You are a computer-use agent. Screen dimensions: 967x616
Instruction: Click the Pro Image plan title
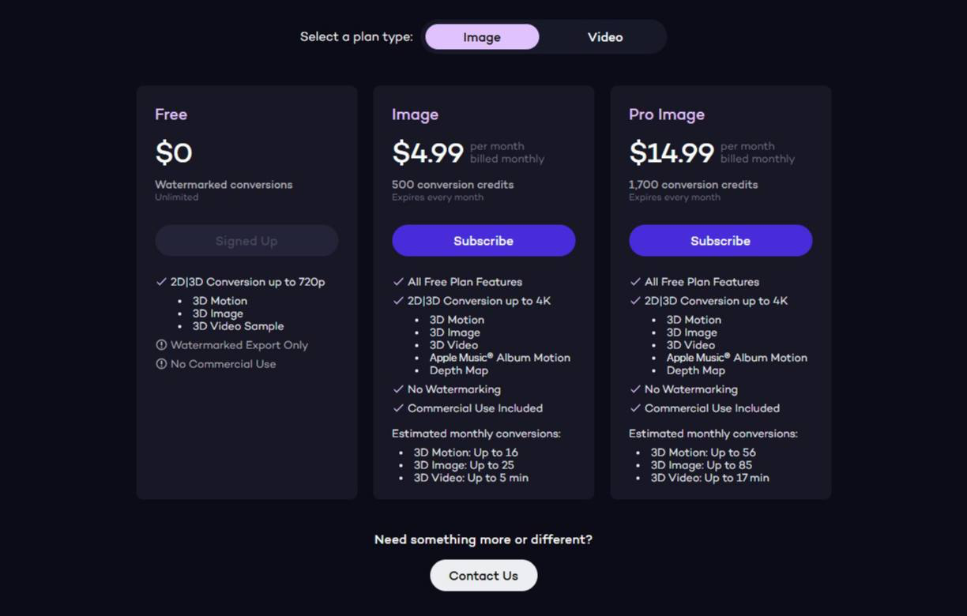(x=666, y=115)
